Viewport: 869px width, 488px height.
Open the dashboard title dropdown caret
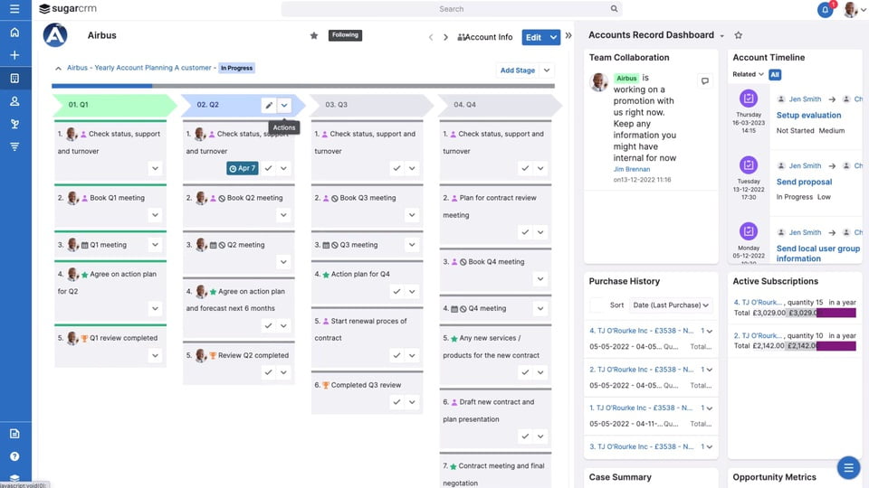tap(722, 36)
